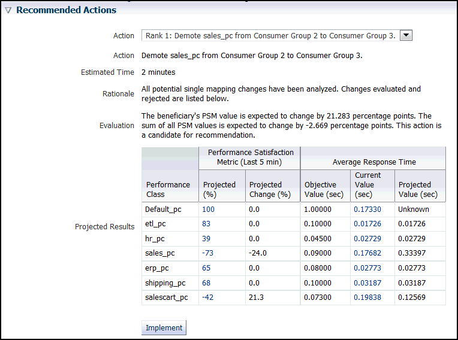Click the Estimated Time value 2 minutes
Image resolution: width=458 pixels, height=340 pixels.
[158, 72]
